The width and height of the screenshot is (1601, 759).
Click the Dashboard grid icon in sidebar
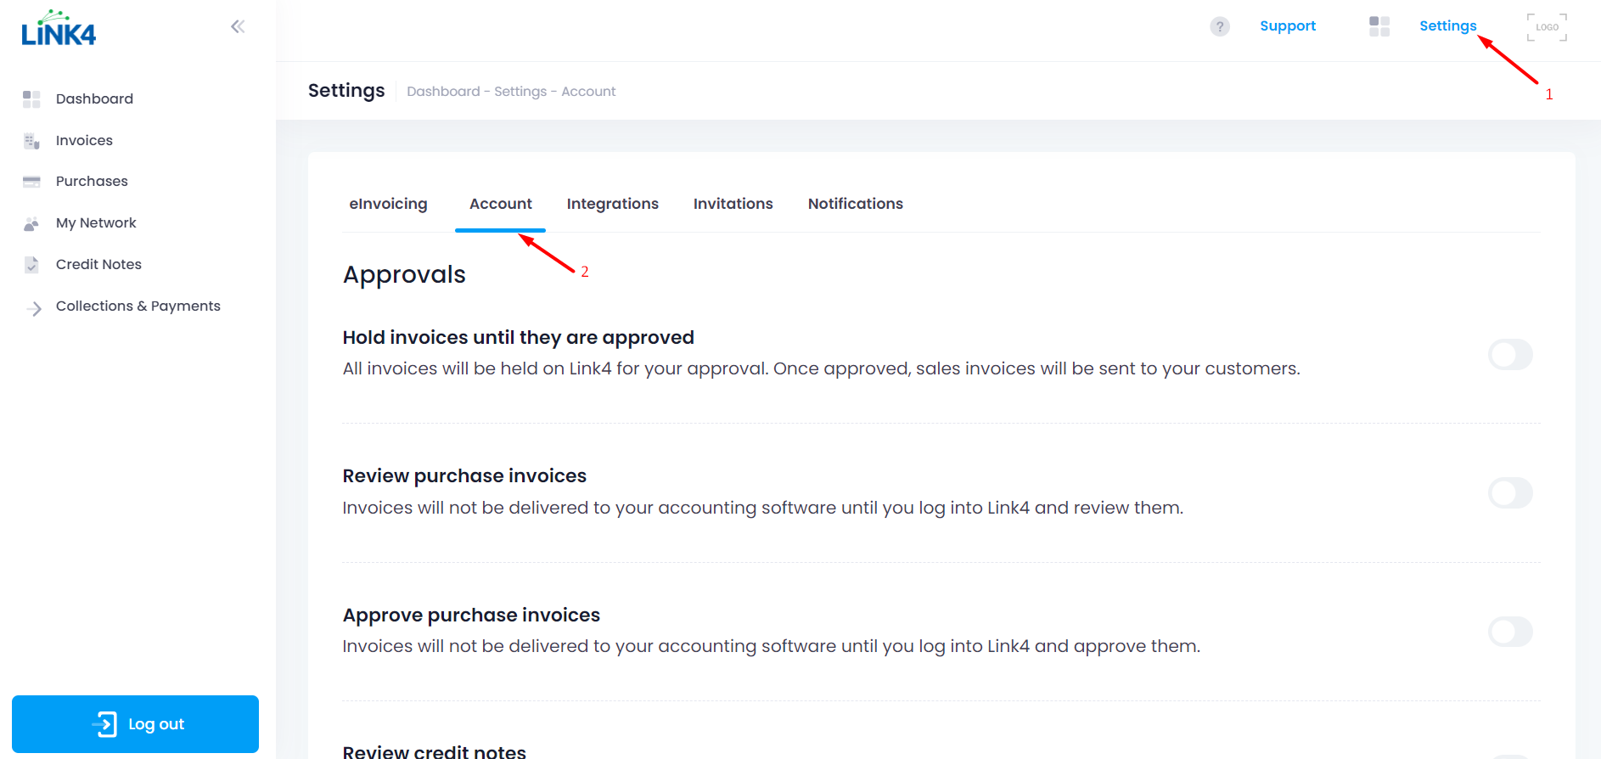(x=31, y=99)
